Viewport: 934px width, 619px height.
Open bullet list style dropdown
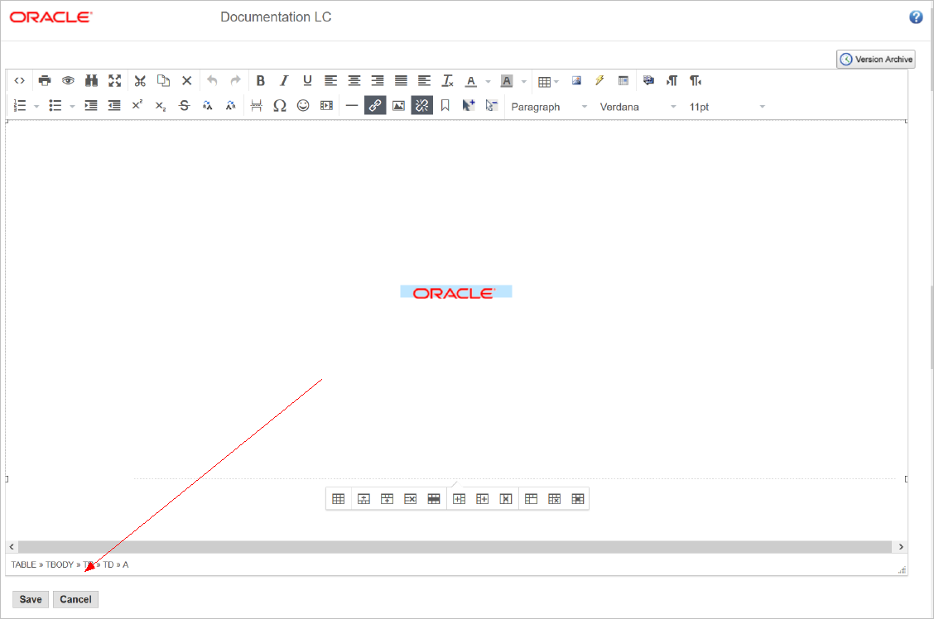click(72, 107)
